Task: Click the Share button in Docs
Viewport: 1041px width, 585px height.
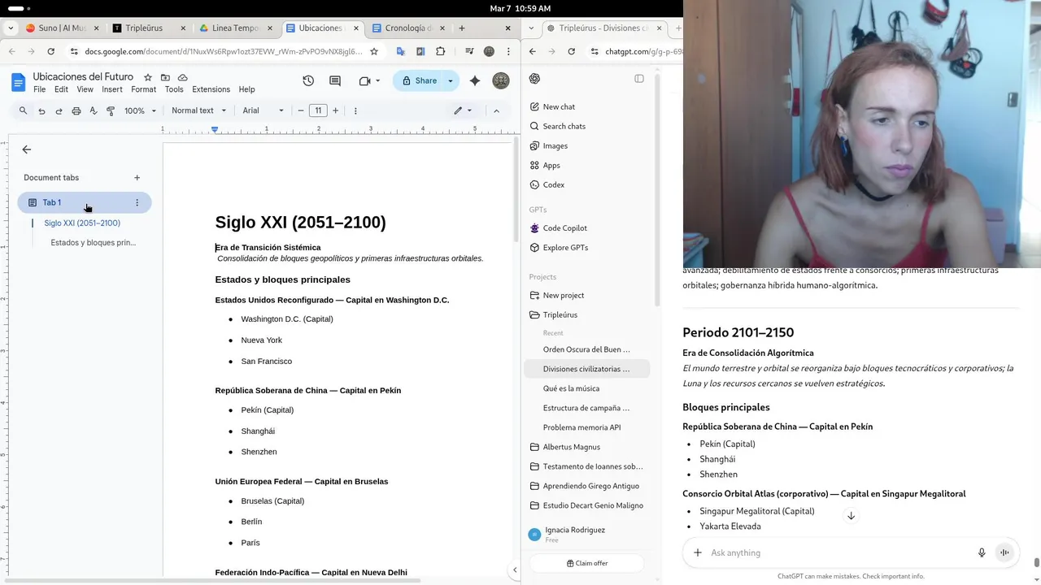Action: (x=419, y=80)
